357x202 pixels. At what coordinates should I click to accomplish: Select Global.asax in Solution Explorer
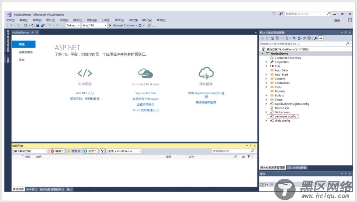(282, 112)
